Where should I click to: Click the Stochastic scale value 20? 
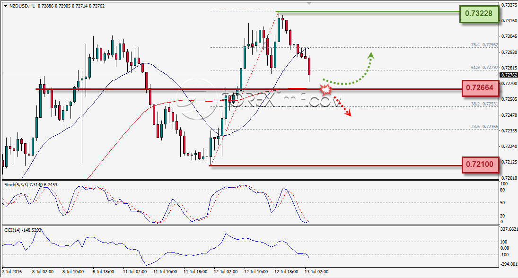(x=502, y=216)
